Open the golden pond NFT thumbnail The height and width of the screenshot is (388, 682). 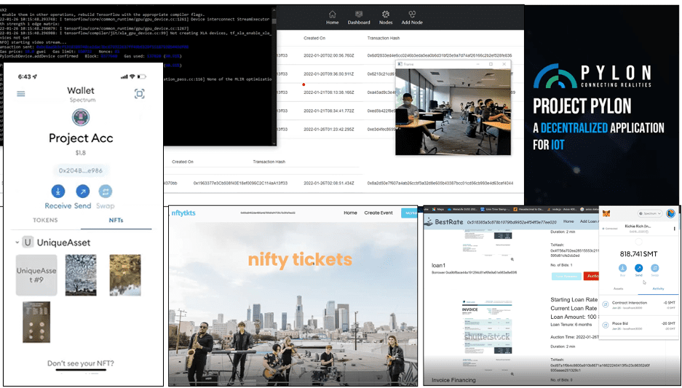tap(125, 275)
